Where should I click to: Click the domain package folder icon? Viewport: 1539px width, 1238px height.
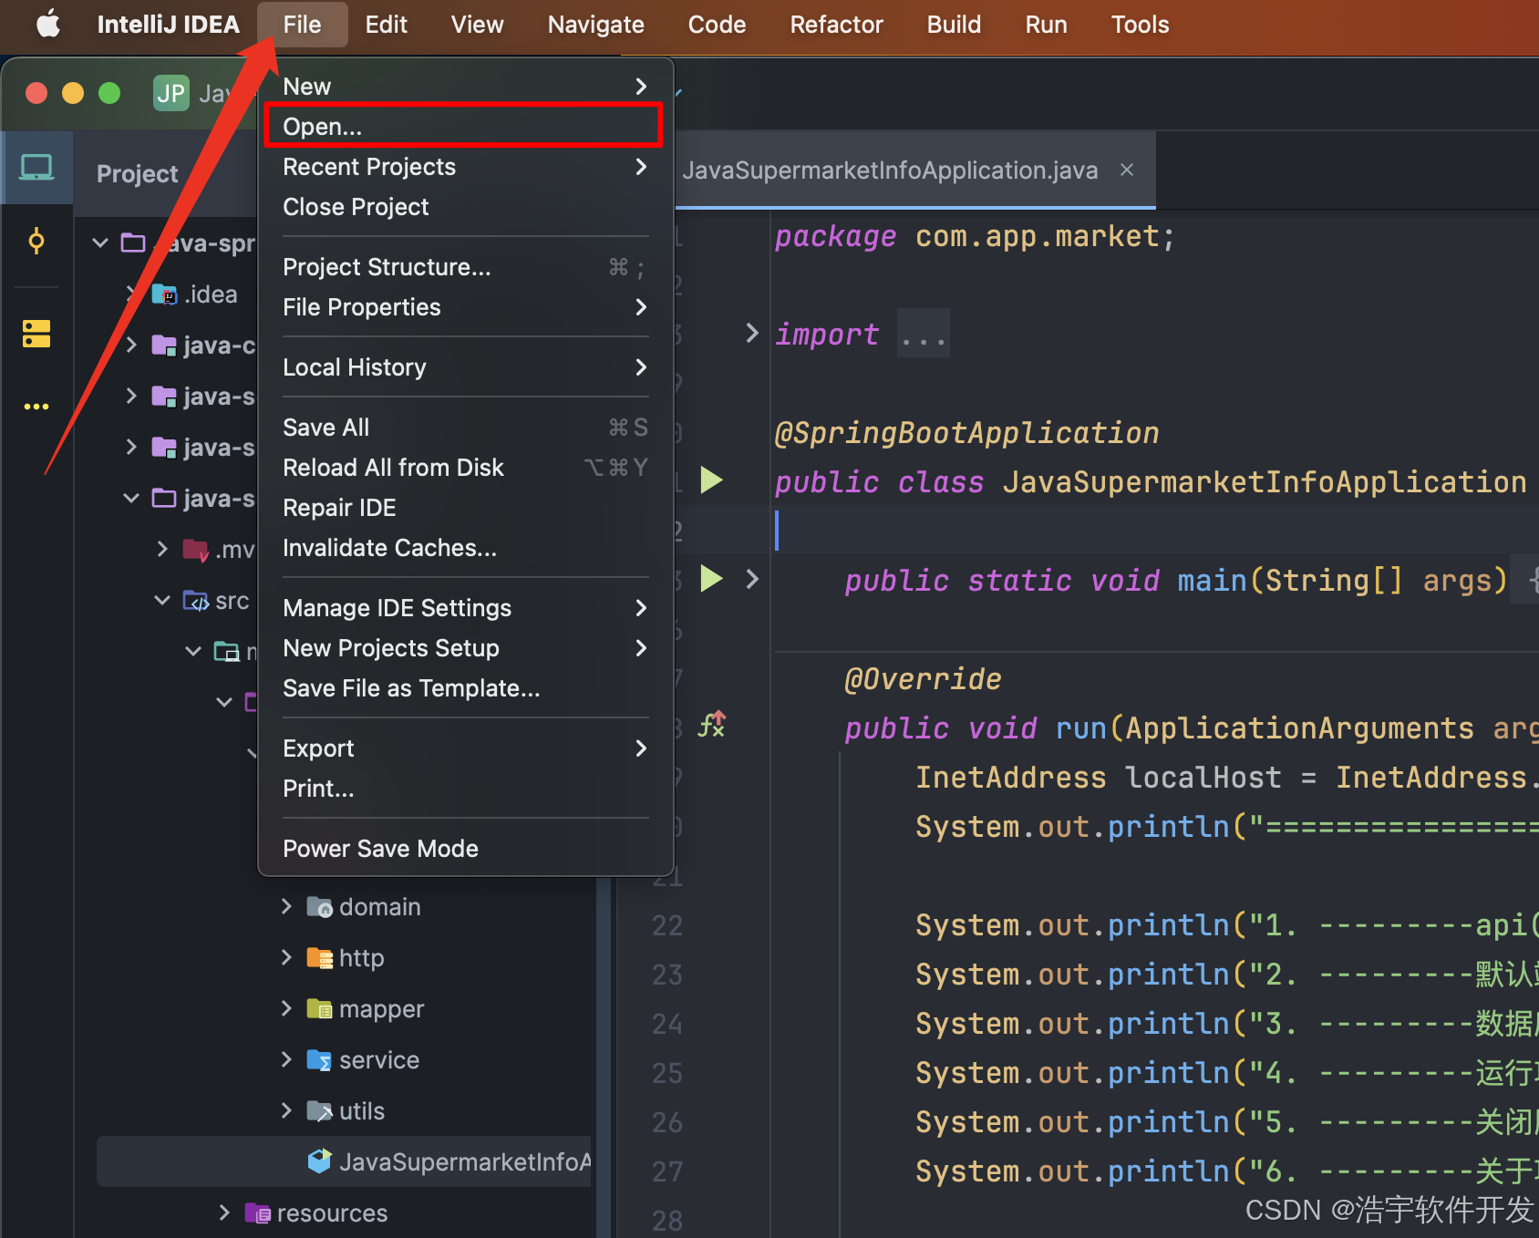tap(319, 907)
